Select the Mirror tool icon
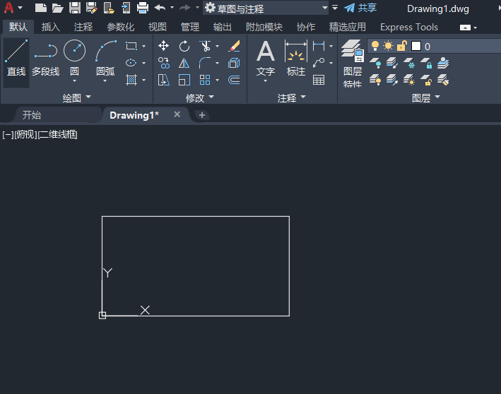Screen dimensions: 501x394 [x=184, y=63]
